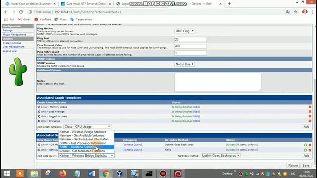Remove the Unix - Load Average graph template
Viewport: 317px width, 178px height.
click(310, 112)
